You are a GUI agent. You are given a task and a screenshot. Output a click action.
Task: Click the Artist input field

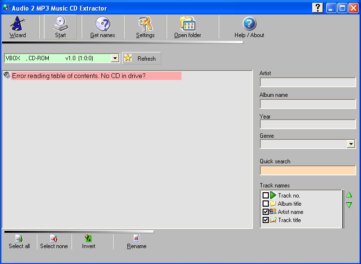pos(308,82)
